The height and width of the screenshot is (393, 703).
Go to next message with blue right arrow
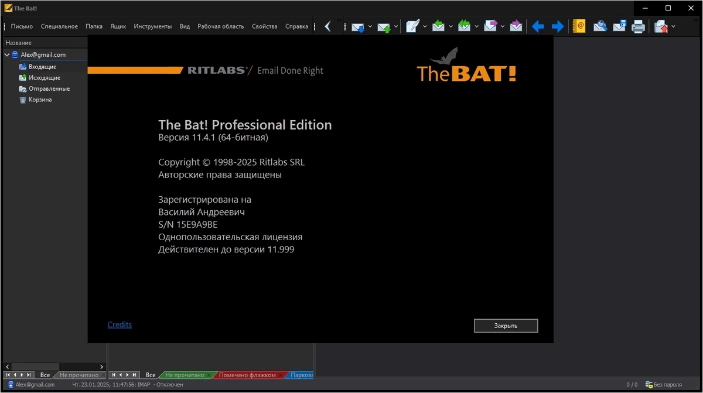(x=558, y=26)
